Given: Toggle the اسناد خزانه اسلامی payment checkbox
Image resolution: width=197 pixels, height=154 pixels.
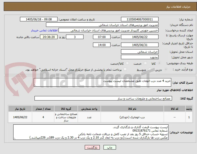Looking at the screenshot, I should click(x=125, y=69).
